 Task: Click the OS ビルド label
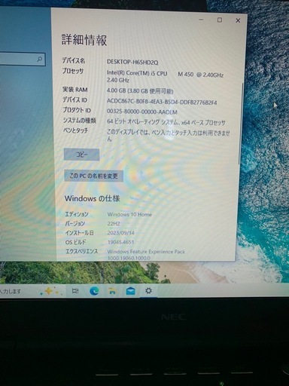pos(75,242)
